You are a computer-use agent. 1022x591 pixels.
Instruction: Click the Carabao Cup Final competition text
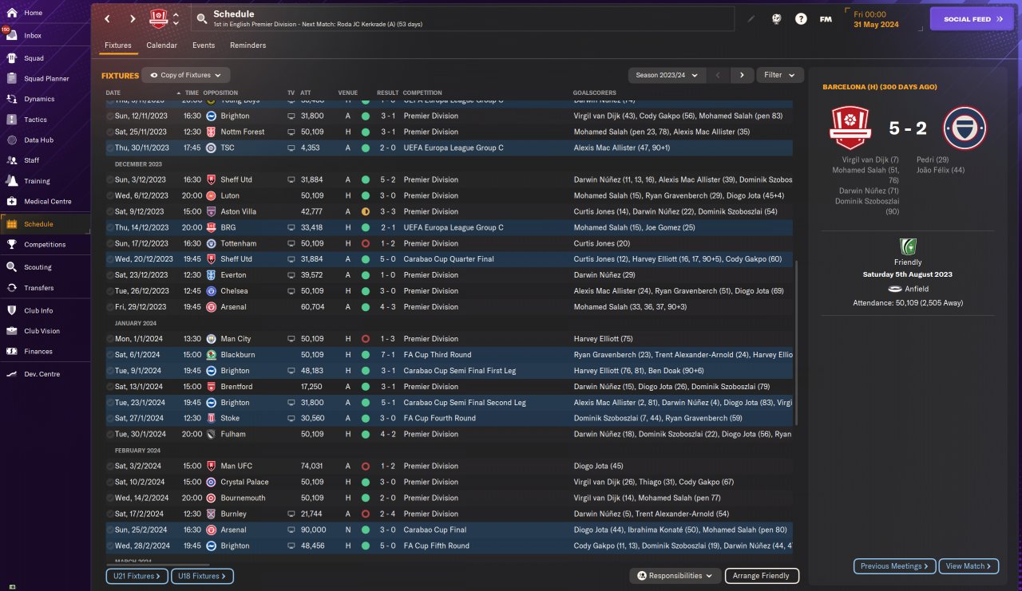coord(434,530)
